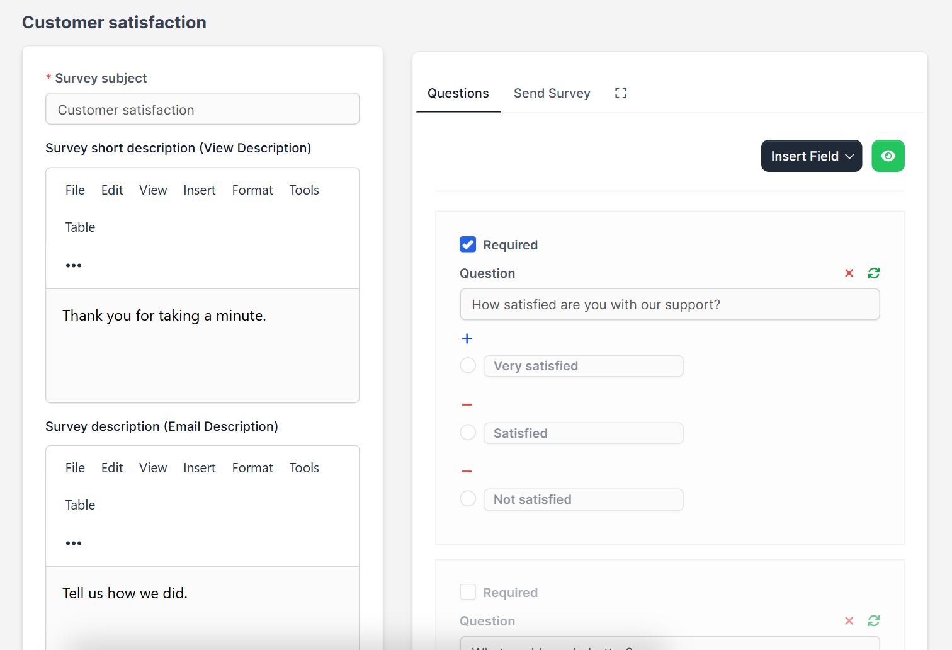Add an answer option with blue plus

pyautogui.click(x=467, y=339)
